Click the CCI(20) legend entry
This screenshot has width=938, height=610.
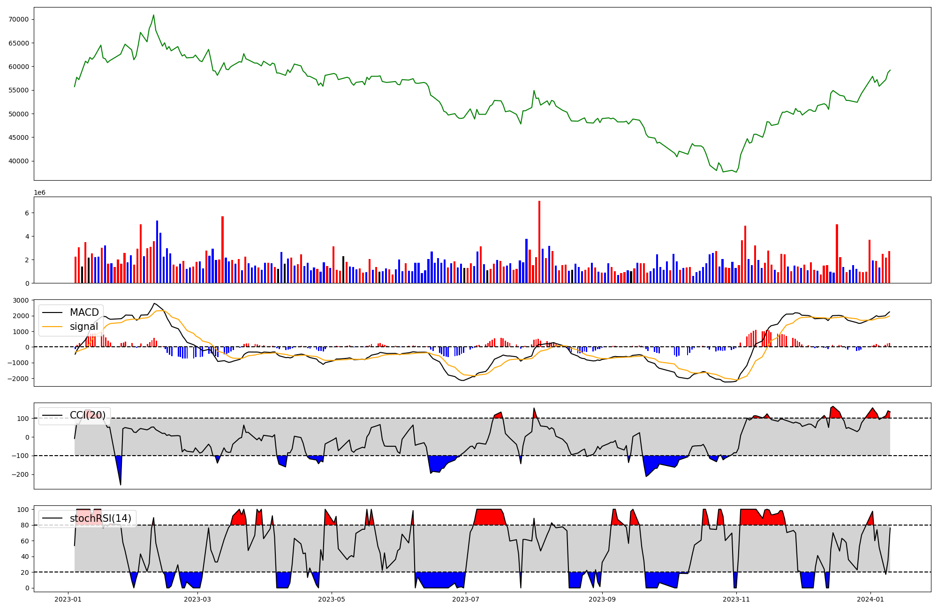(87, 415)
